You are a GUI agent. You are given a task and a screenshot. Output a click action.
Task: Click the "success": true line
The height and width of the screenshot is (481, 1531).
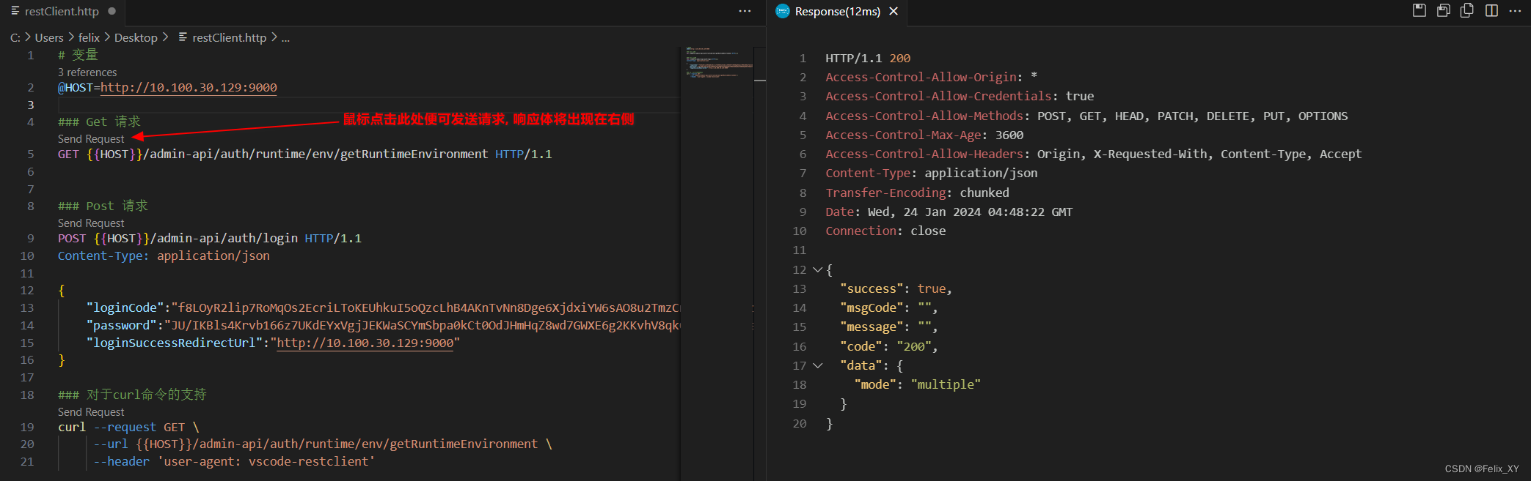click(896, 288)
